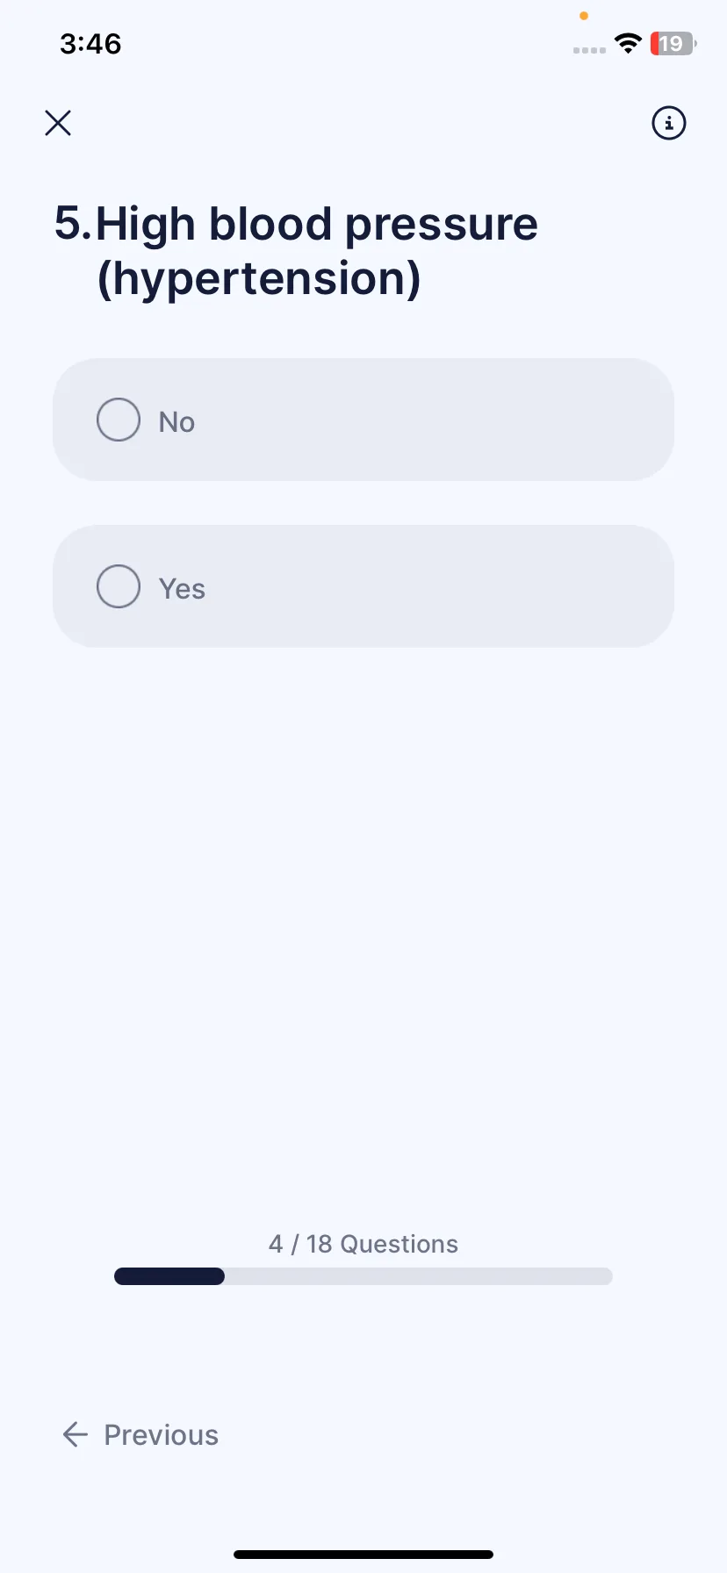
Task: Tap the home indicator bar at bottom
Action: tap(363, 1555)
